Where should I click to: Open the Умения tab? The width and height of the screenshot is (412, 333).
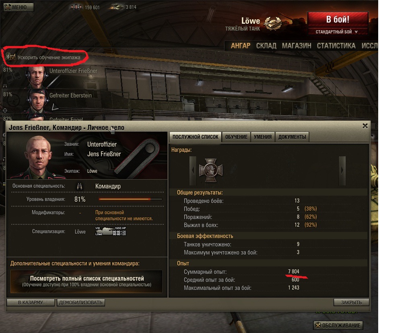coord(262,137)
